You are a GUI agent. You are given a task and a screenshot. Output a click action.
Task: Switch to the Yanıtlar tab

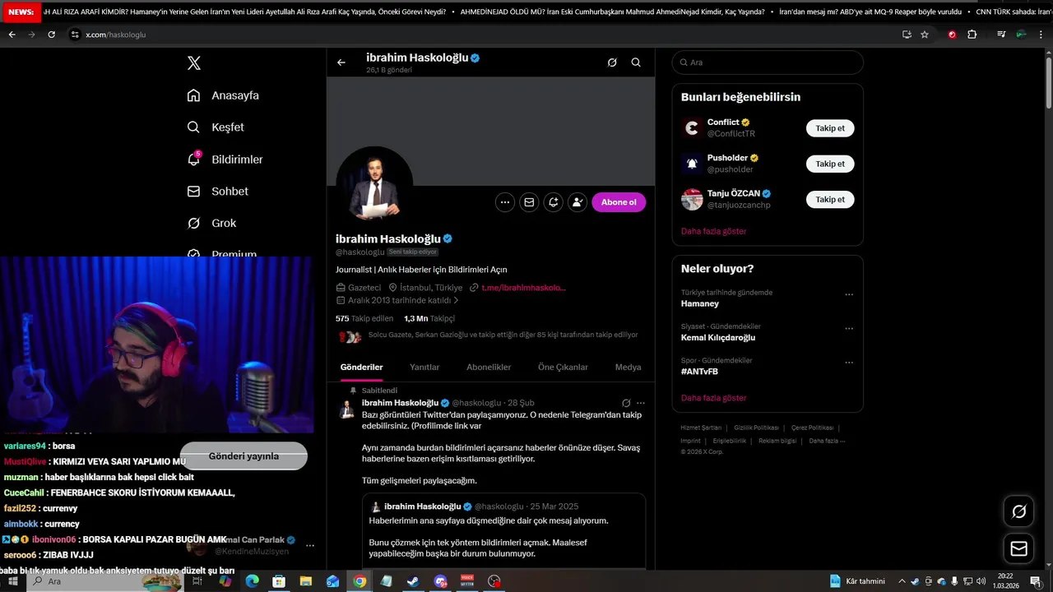click(424, 368)
